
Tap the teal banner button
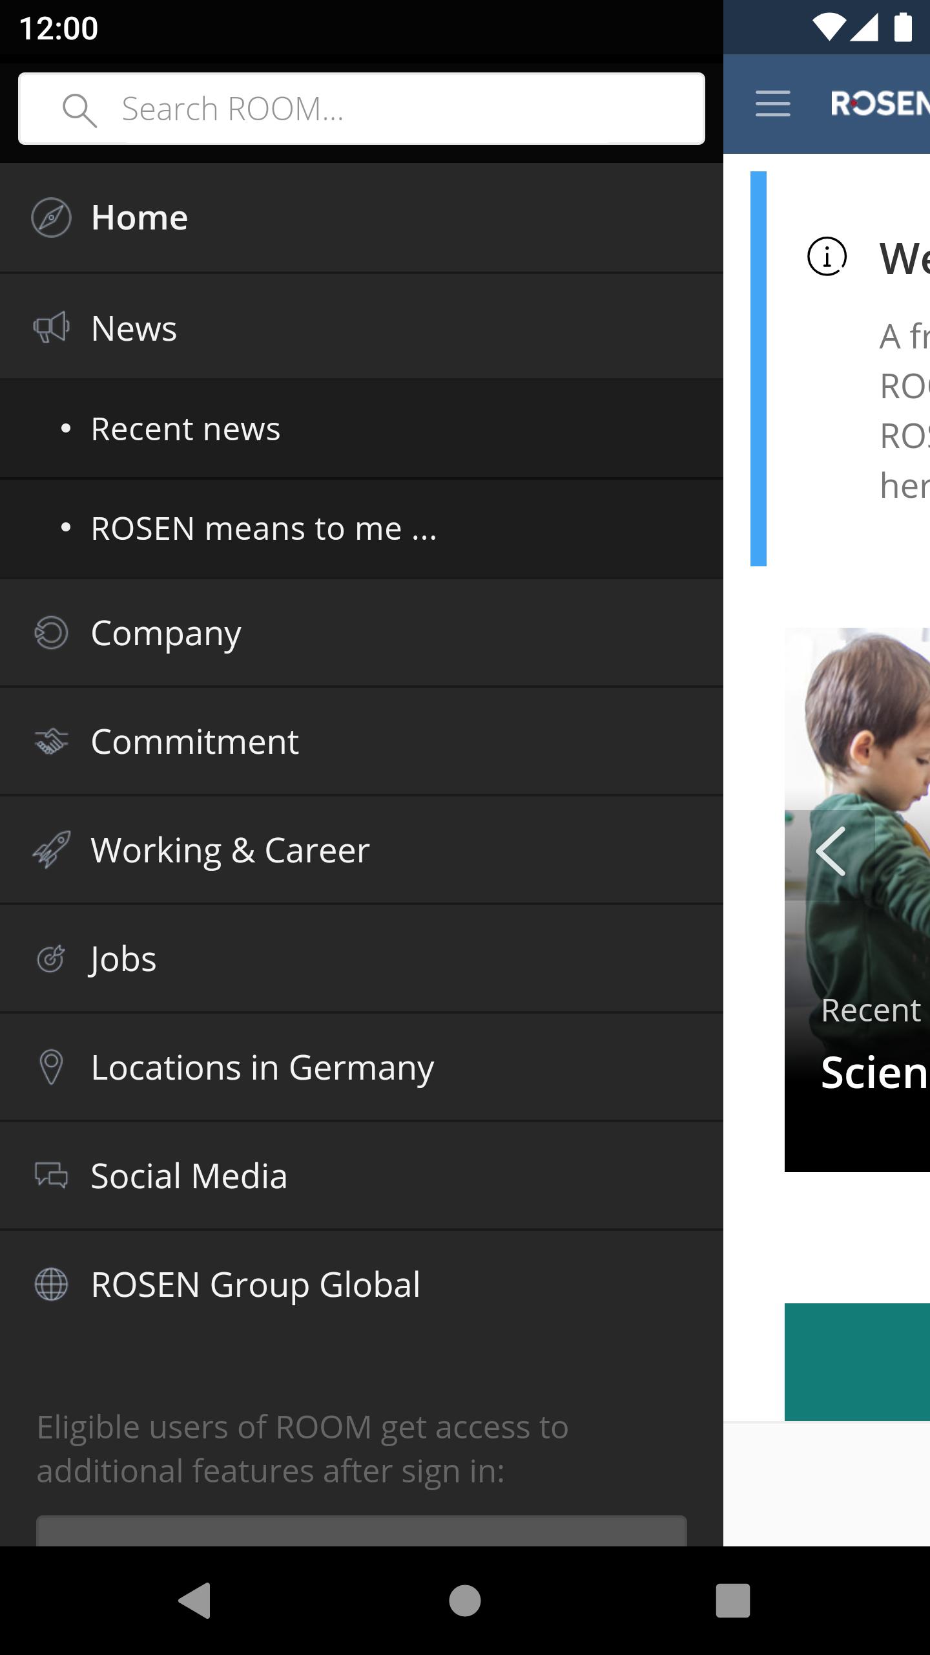[x=857, y=1362]
